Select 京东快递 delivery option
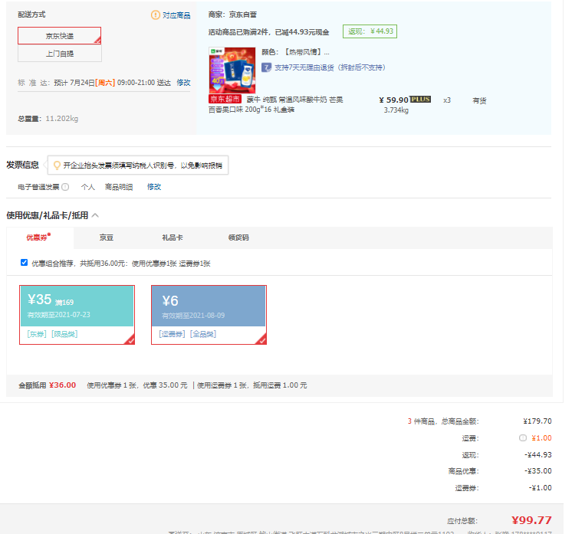The width and height of the screenshot is (572, 534). [60, 36]
